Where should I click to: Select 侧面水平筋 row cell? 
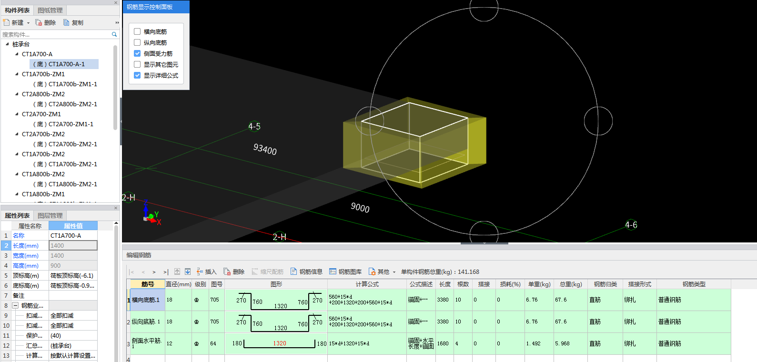click(148, 343)
